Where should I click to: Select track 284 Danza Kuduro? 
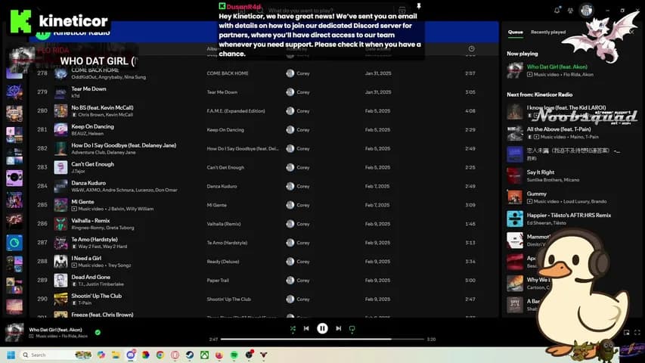tap(263, 186)
